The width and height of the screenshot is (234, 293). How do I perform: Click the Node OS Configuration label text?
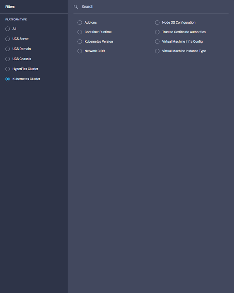179,23
